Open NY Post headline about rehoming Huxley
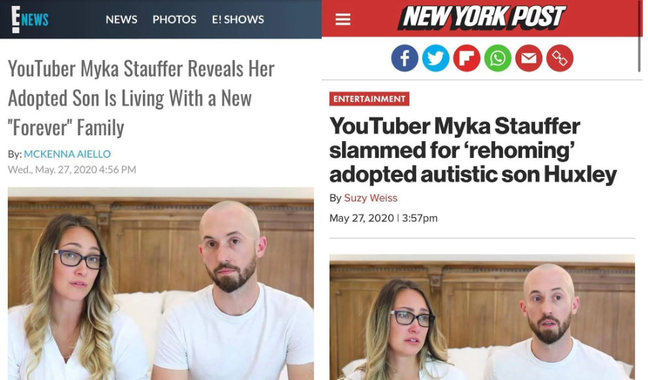The image size is (648, 380). [x=472, y=150]
